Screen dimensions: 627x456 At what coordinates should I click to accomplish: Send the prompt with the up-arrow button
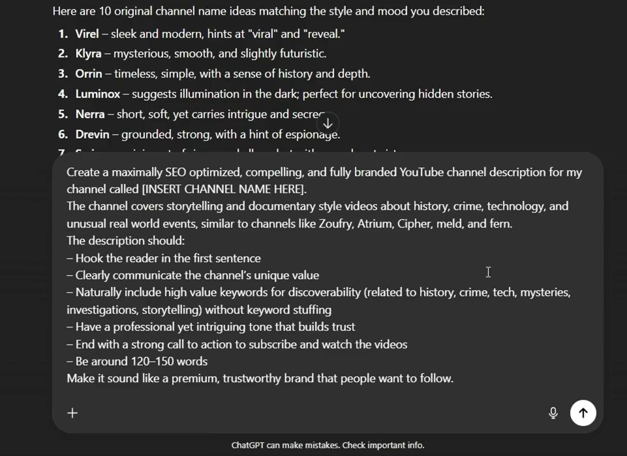point(583,413)
